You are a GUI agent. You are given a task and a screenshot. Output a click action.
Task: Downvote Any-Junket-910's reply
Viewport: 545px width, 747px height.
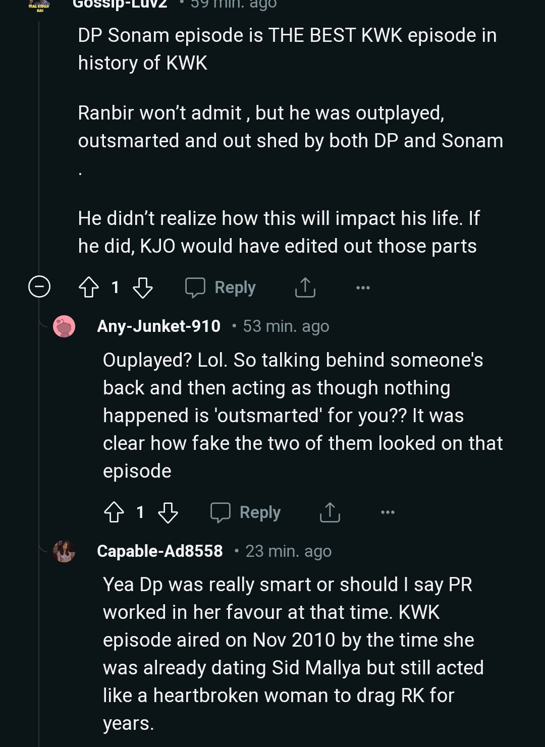168,512
